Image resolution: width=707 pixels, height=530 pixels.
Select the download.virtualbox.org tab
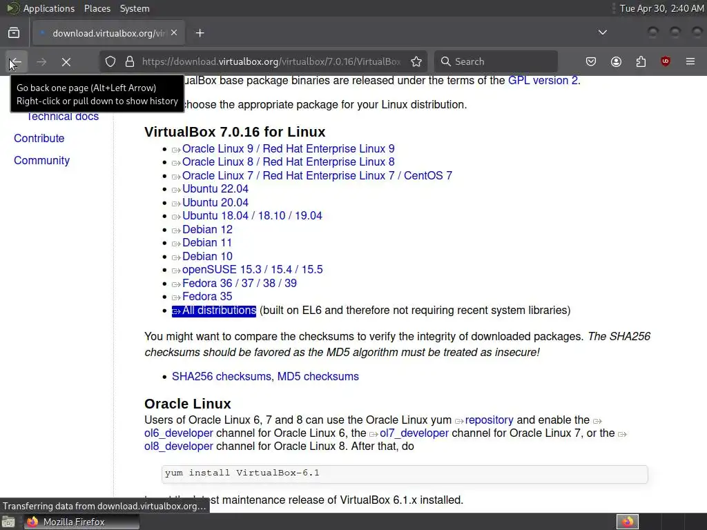pos(108,33)
